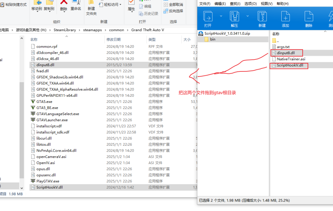Viewport: 333px width, 211px height.
Task: Click Explorer's Move to (移动到) ribbon icon
Action: coord(36,5)
